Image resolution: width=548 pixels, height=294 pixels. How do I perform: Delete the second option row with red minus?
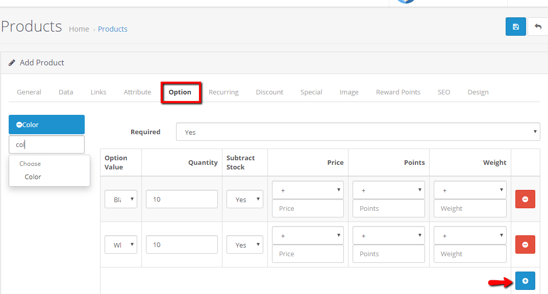pos(525,244)
